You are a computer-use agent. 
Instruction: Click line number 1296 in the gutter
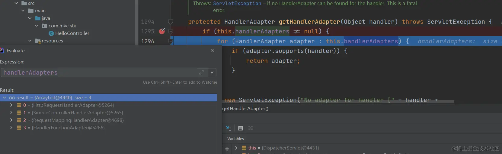(148, 41)
